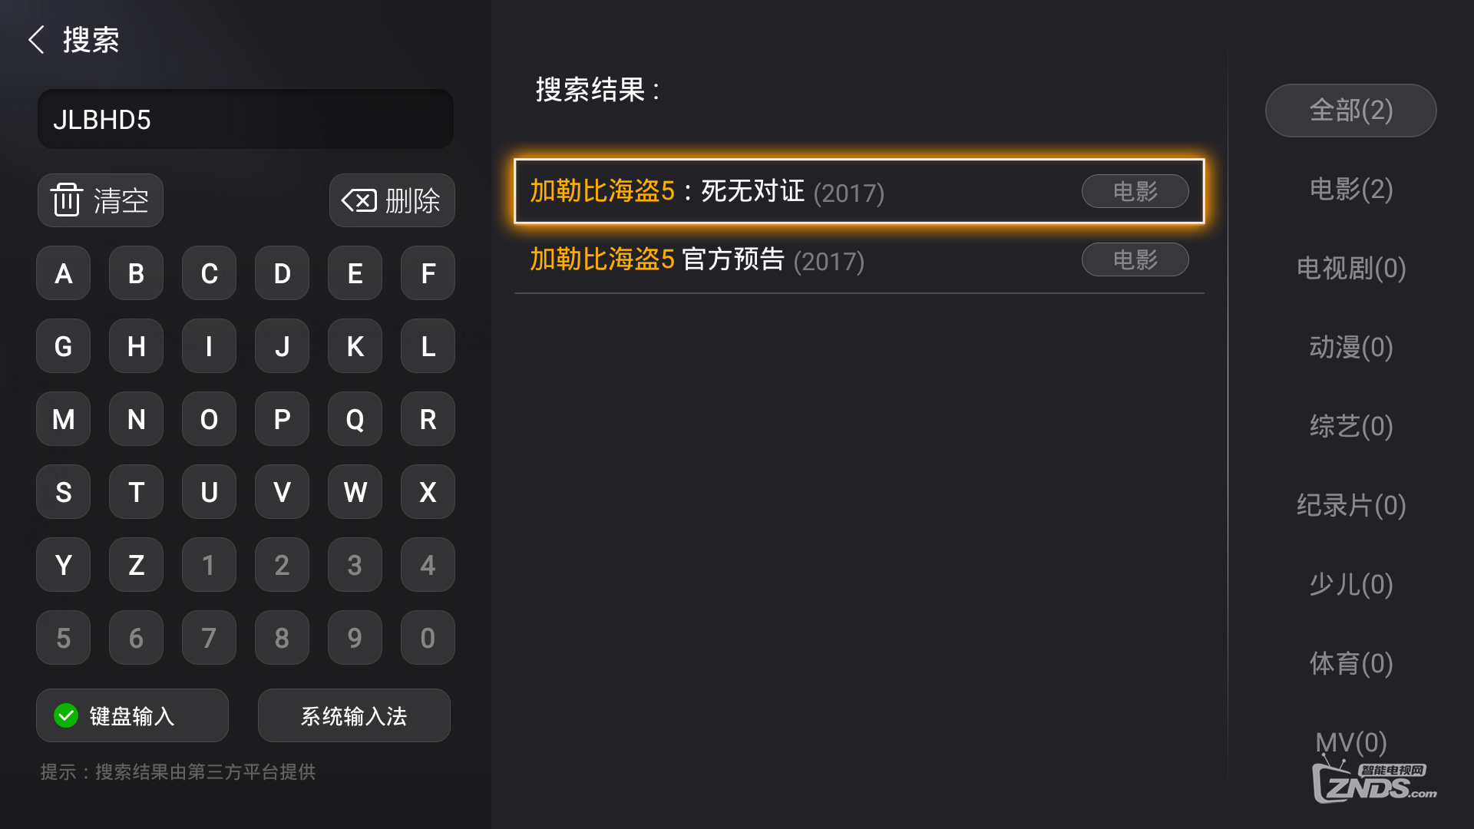Tap the number 5 key

(63, 638)
